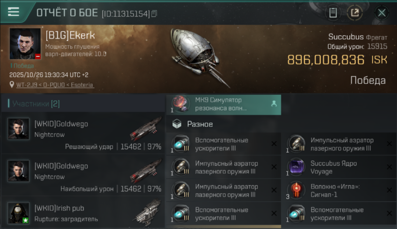View Irish pub's pilot portrait
397x229 pixels.
coord(19,213)
